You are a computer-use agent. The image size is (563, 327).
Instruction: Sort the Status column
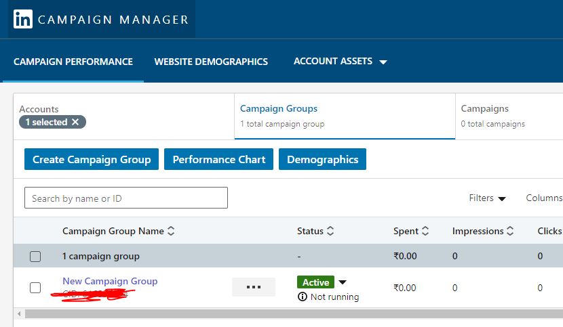pos(330,231)
